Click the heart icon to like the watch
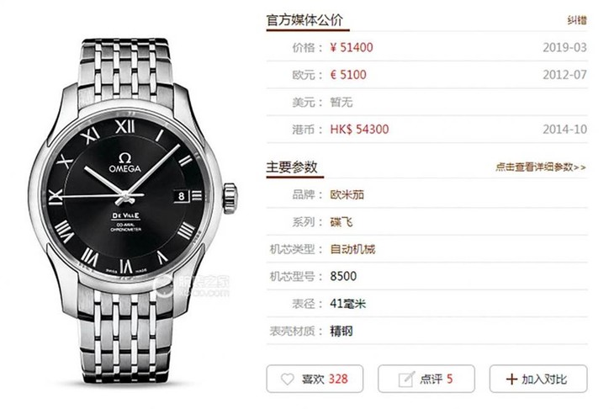Screen dimensions: 614x409 [287, 379]
